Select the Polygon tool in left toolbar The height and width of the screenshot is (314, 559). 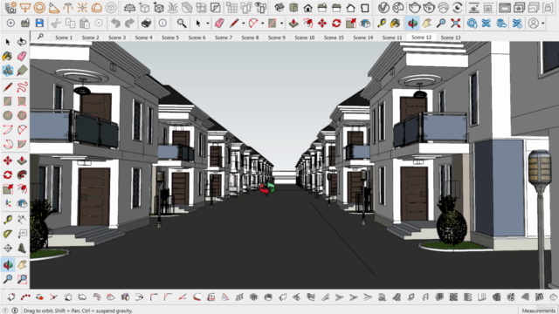click(x=22, y=115)
